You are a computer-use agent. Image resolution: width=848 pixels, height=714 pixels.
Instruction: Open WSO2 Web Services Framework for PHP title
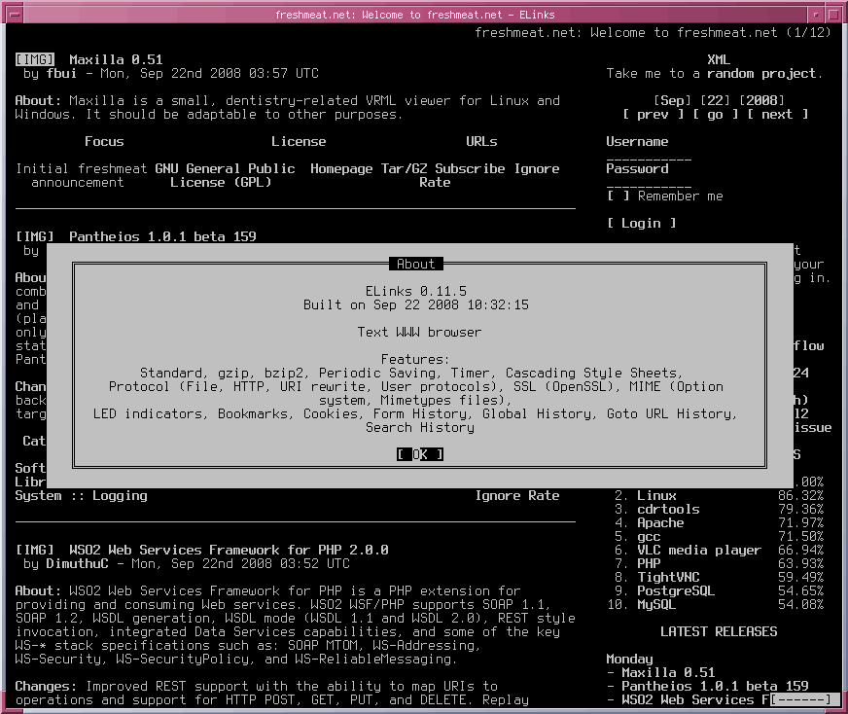(x=229, y=550)
